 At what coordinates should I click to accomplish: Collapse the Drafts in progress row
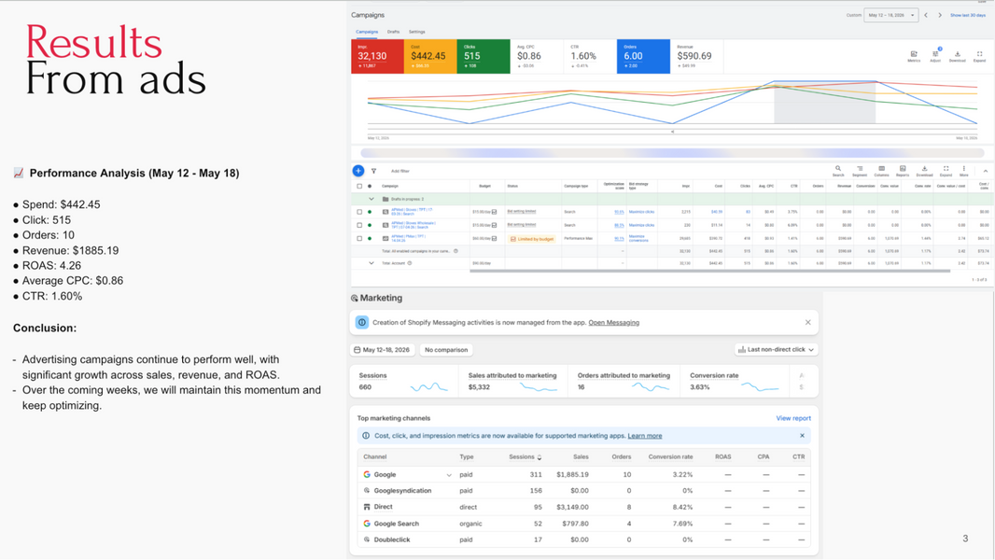[x=371, y=199]
